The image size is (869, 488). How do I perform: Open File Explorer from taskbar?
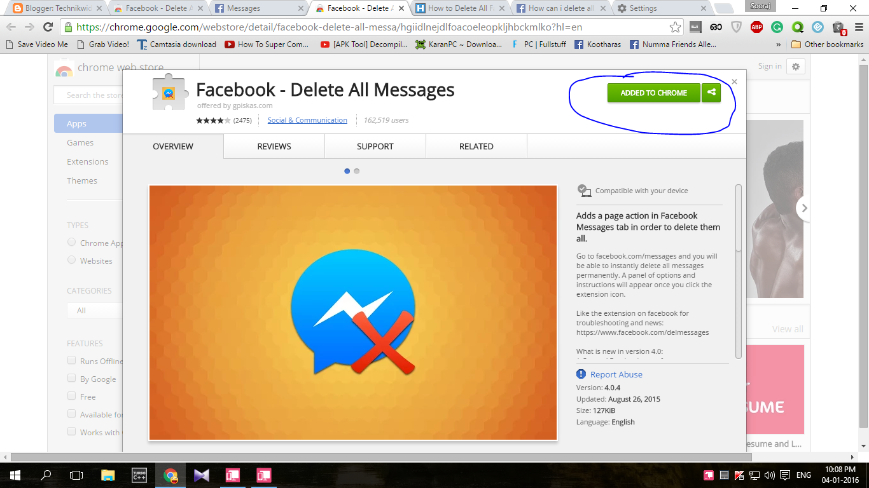[x=108, y=475]
